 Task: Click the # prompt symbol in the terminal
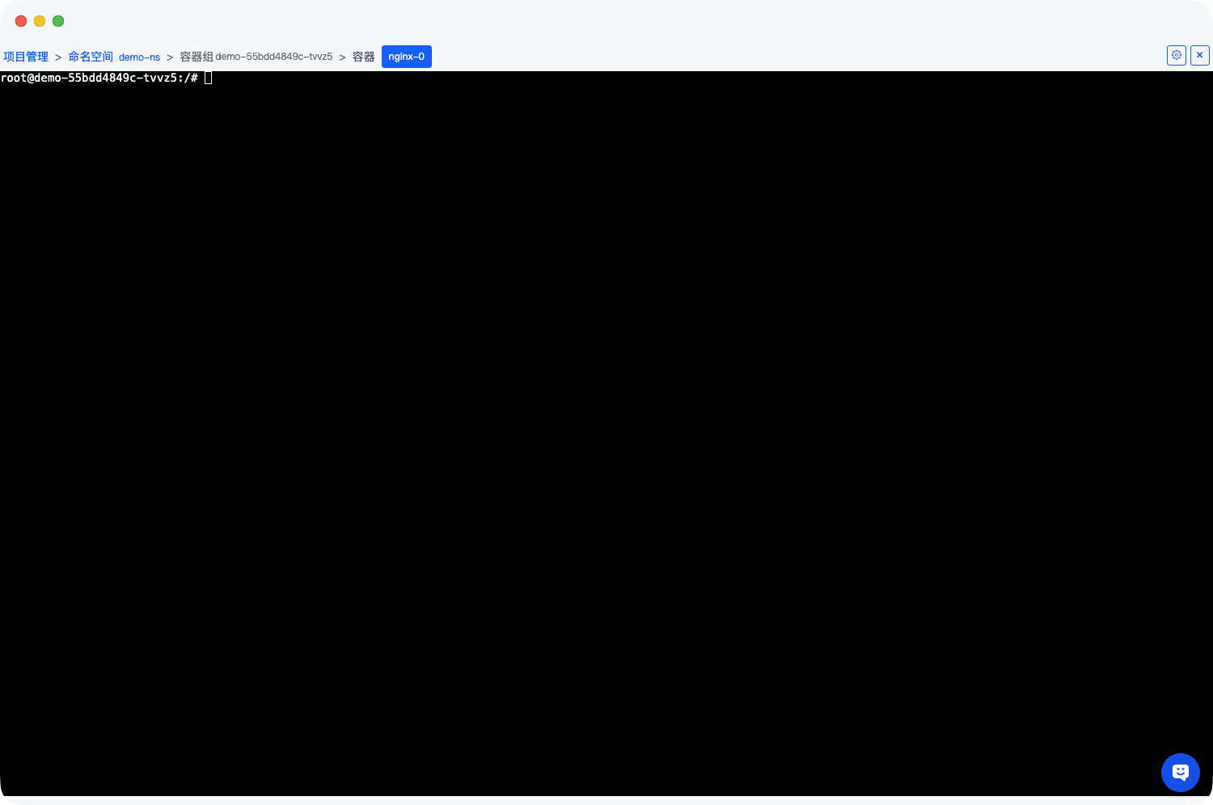pyautogui.click(x=194, y=78)
